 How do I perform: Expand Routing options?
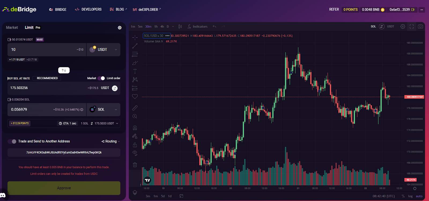[x=110, y=141]
